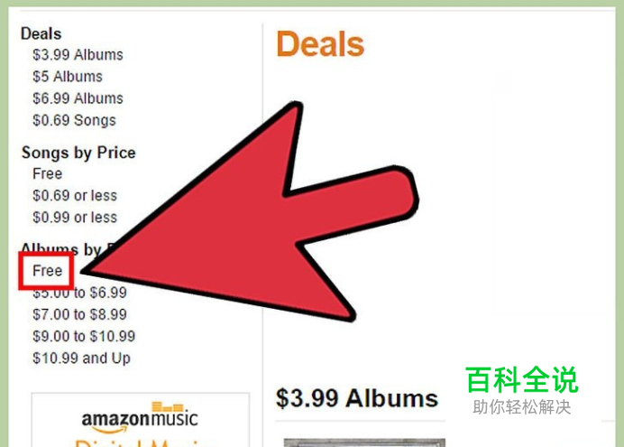The width and height of the screenshot is (624, 447).
Task: Click the album cover thumbnail below $3.99 Albums
Action: 364,442
